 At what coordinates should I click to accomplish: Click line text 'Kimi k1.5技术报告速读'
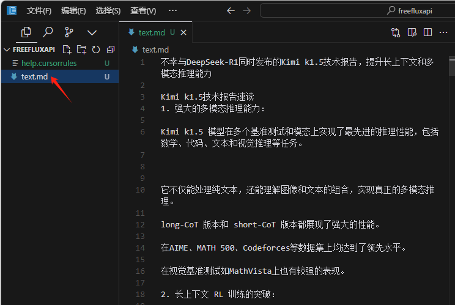[x=207, y=97]
